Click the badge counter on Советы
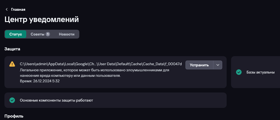Image resolution: width=280 pixels, height=120 pixels. click(48, 34)
